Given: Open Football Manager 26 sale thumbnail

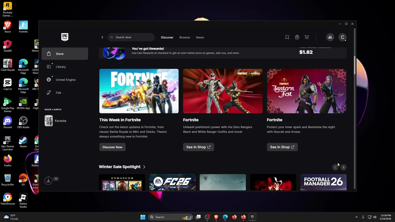Looking at the screenshot, I should 323,182.
